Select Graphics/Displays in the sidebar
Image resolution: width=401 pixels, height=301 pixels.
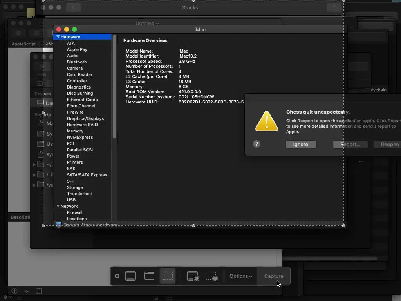click(85, 118)
